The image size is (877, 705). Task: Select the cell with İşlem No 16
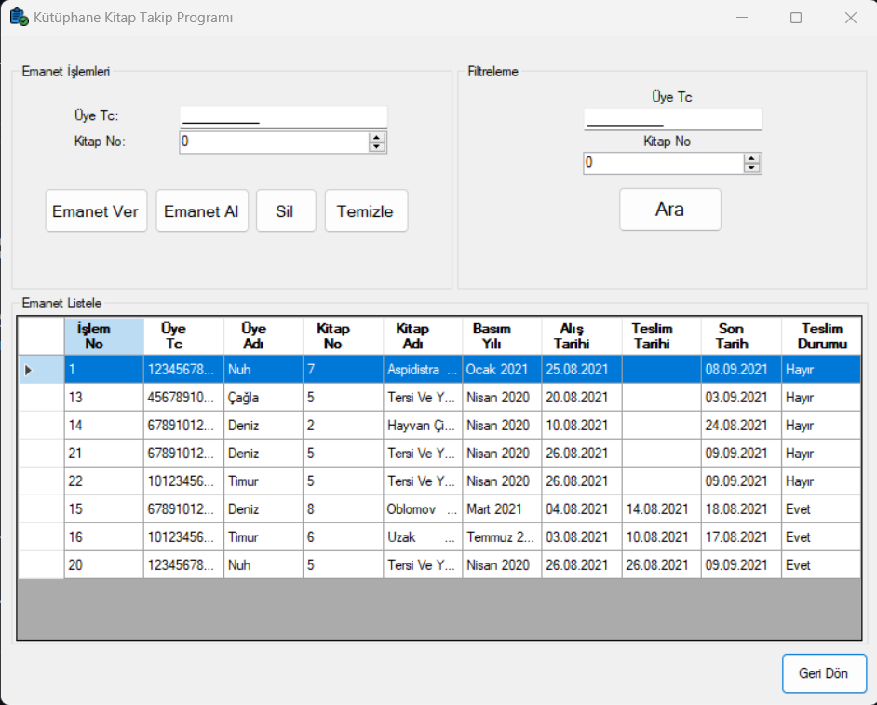click(104, 537)
